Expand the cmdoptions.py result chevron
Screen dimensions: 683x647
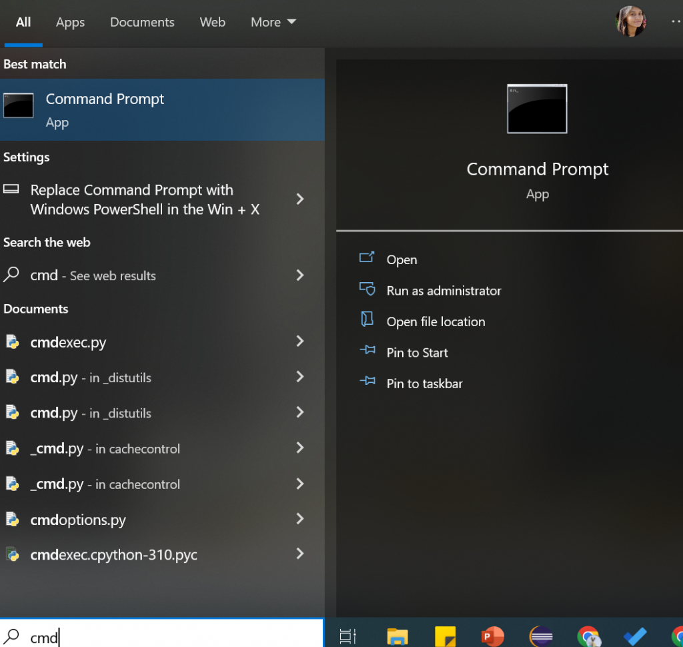(x=300, y=519)
